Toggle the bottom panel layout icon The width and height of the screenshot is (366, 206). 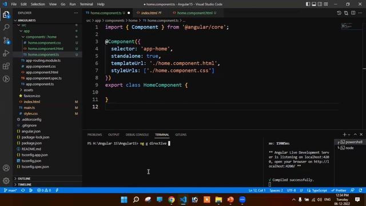click(314, 4)
